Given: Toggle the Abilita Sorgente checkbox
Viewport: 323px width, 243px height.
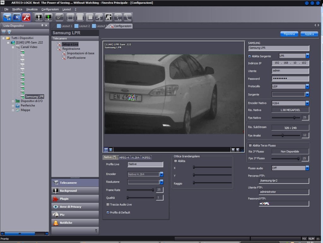Looking at the screenshot, I should tap(250, 56).
